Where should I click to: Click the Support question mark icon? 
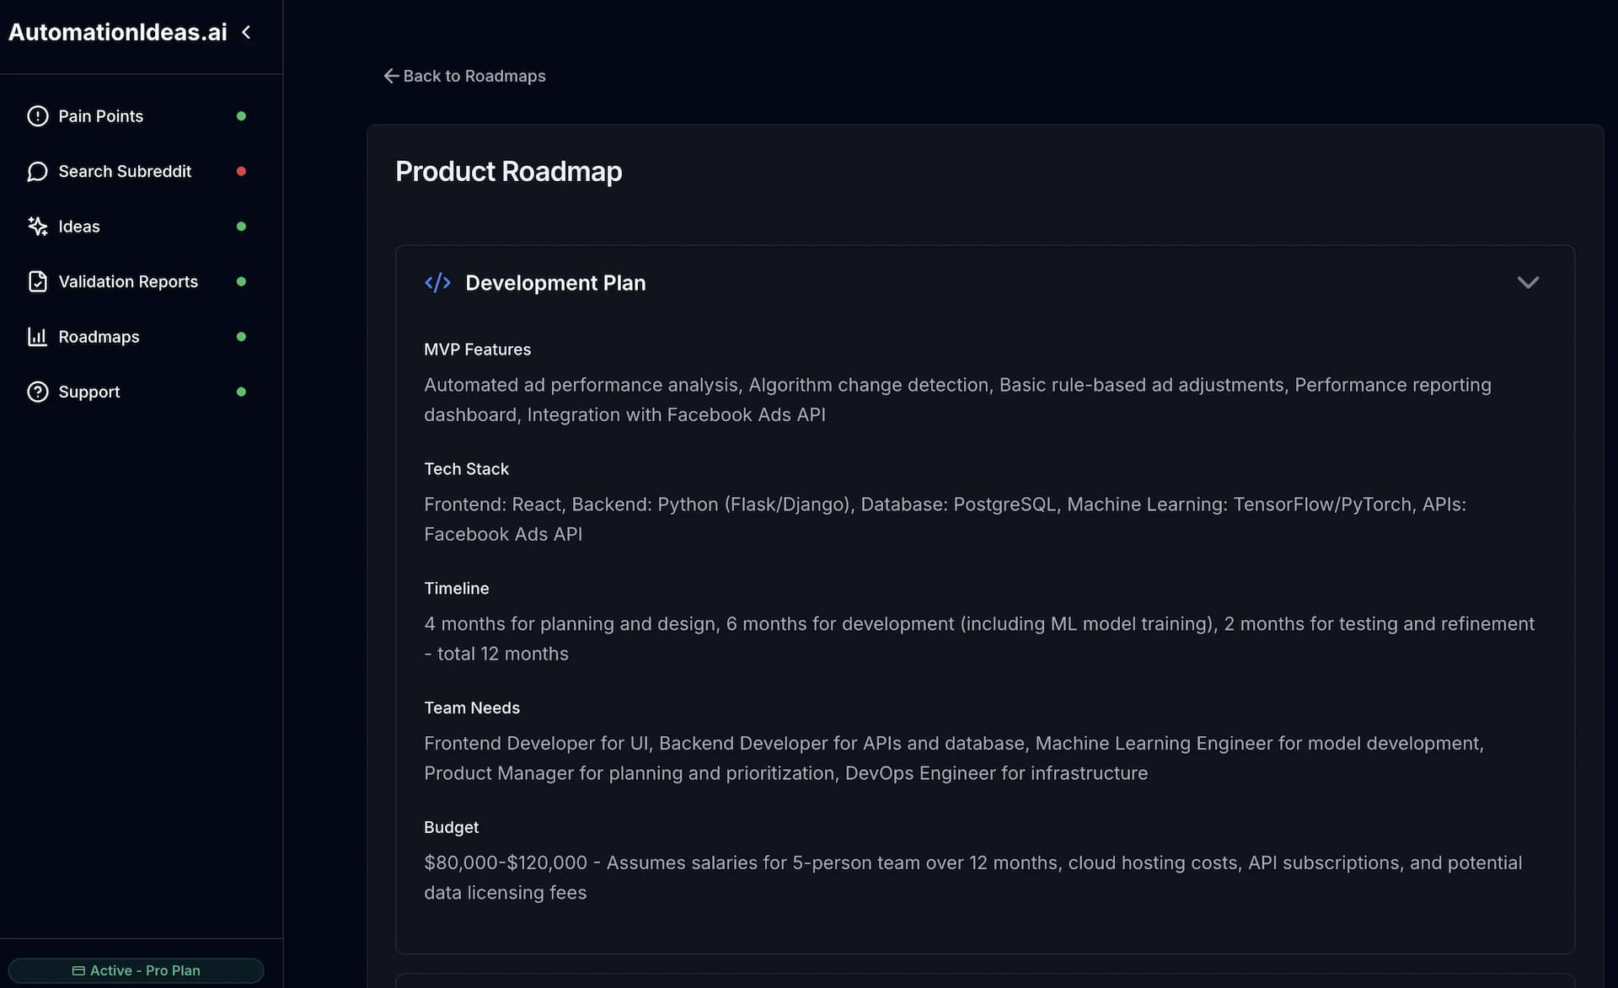tap(38, 392)
